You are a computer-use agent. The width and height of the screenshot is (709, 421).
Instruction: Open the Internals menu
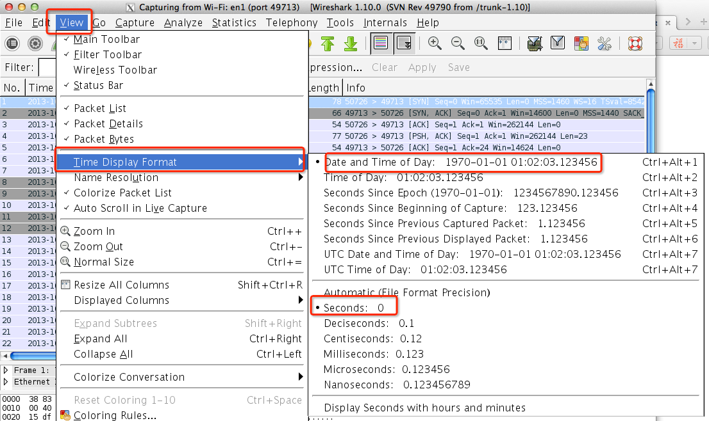[x=385, y=22]
